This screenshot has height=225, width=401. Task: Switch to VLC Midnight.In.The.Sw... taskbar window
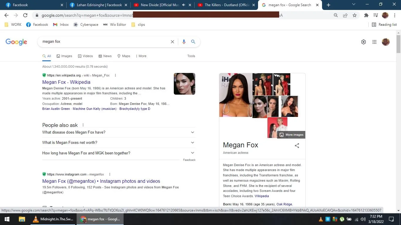coord(53,219)
